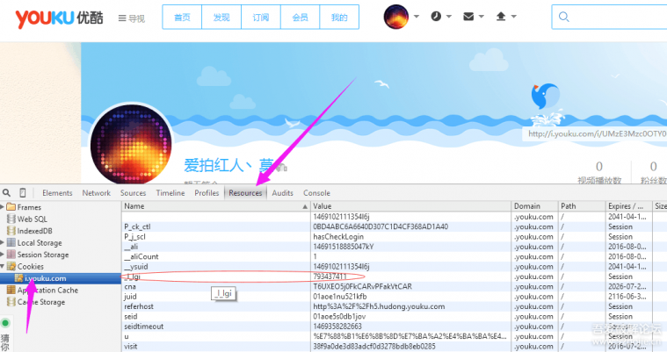Click the upload arrow icon
This screenshot has width=667, height=352.
[501, 17]
